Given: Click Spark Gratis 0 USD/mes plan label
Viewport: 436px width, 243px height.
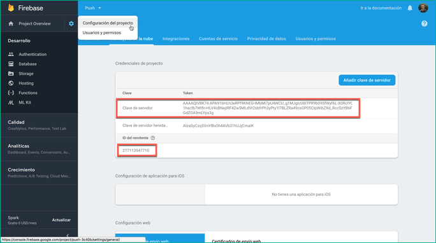Looking at the screenshot, I should point(22,220).
